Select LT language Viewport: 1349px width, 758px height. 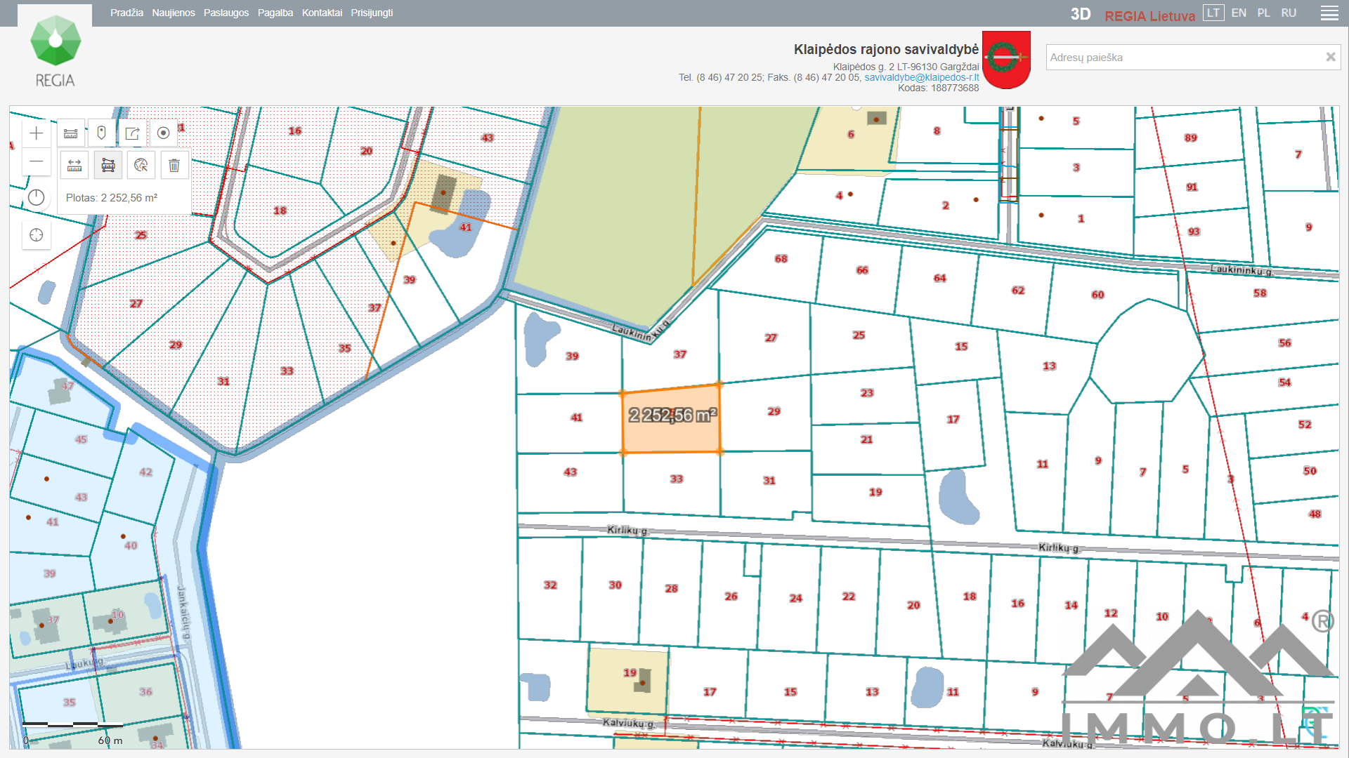(x=1213, y=13)
